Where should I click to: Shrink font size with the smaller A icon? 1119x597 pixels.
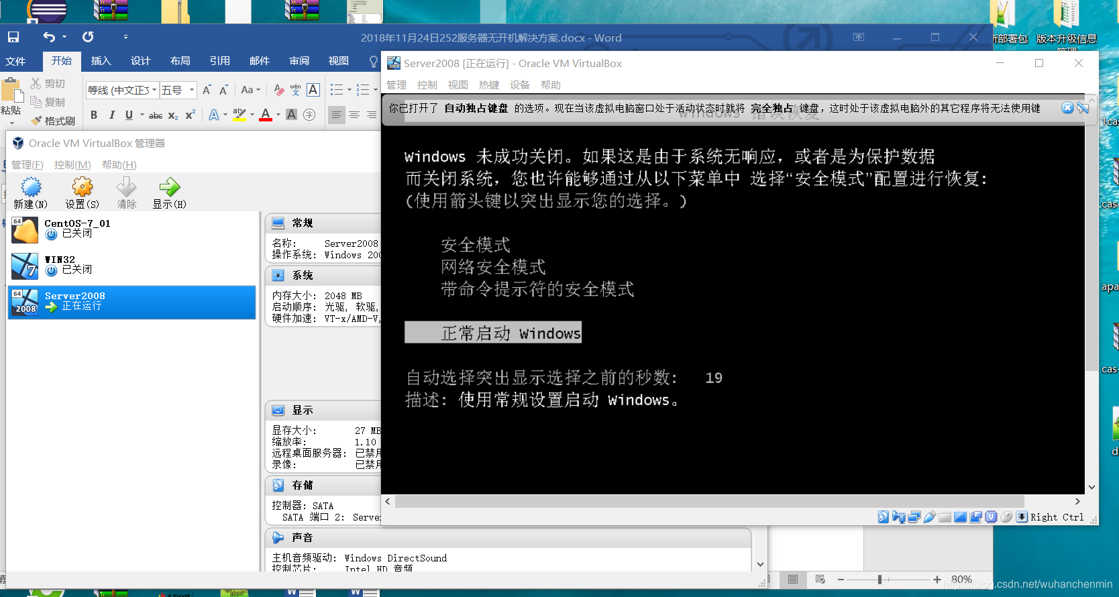pyautogui.click(x=224, y=90)
